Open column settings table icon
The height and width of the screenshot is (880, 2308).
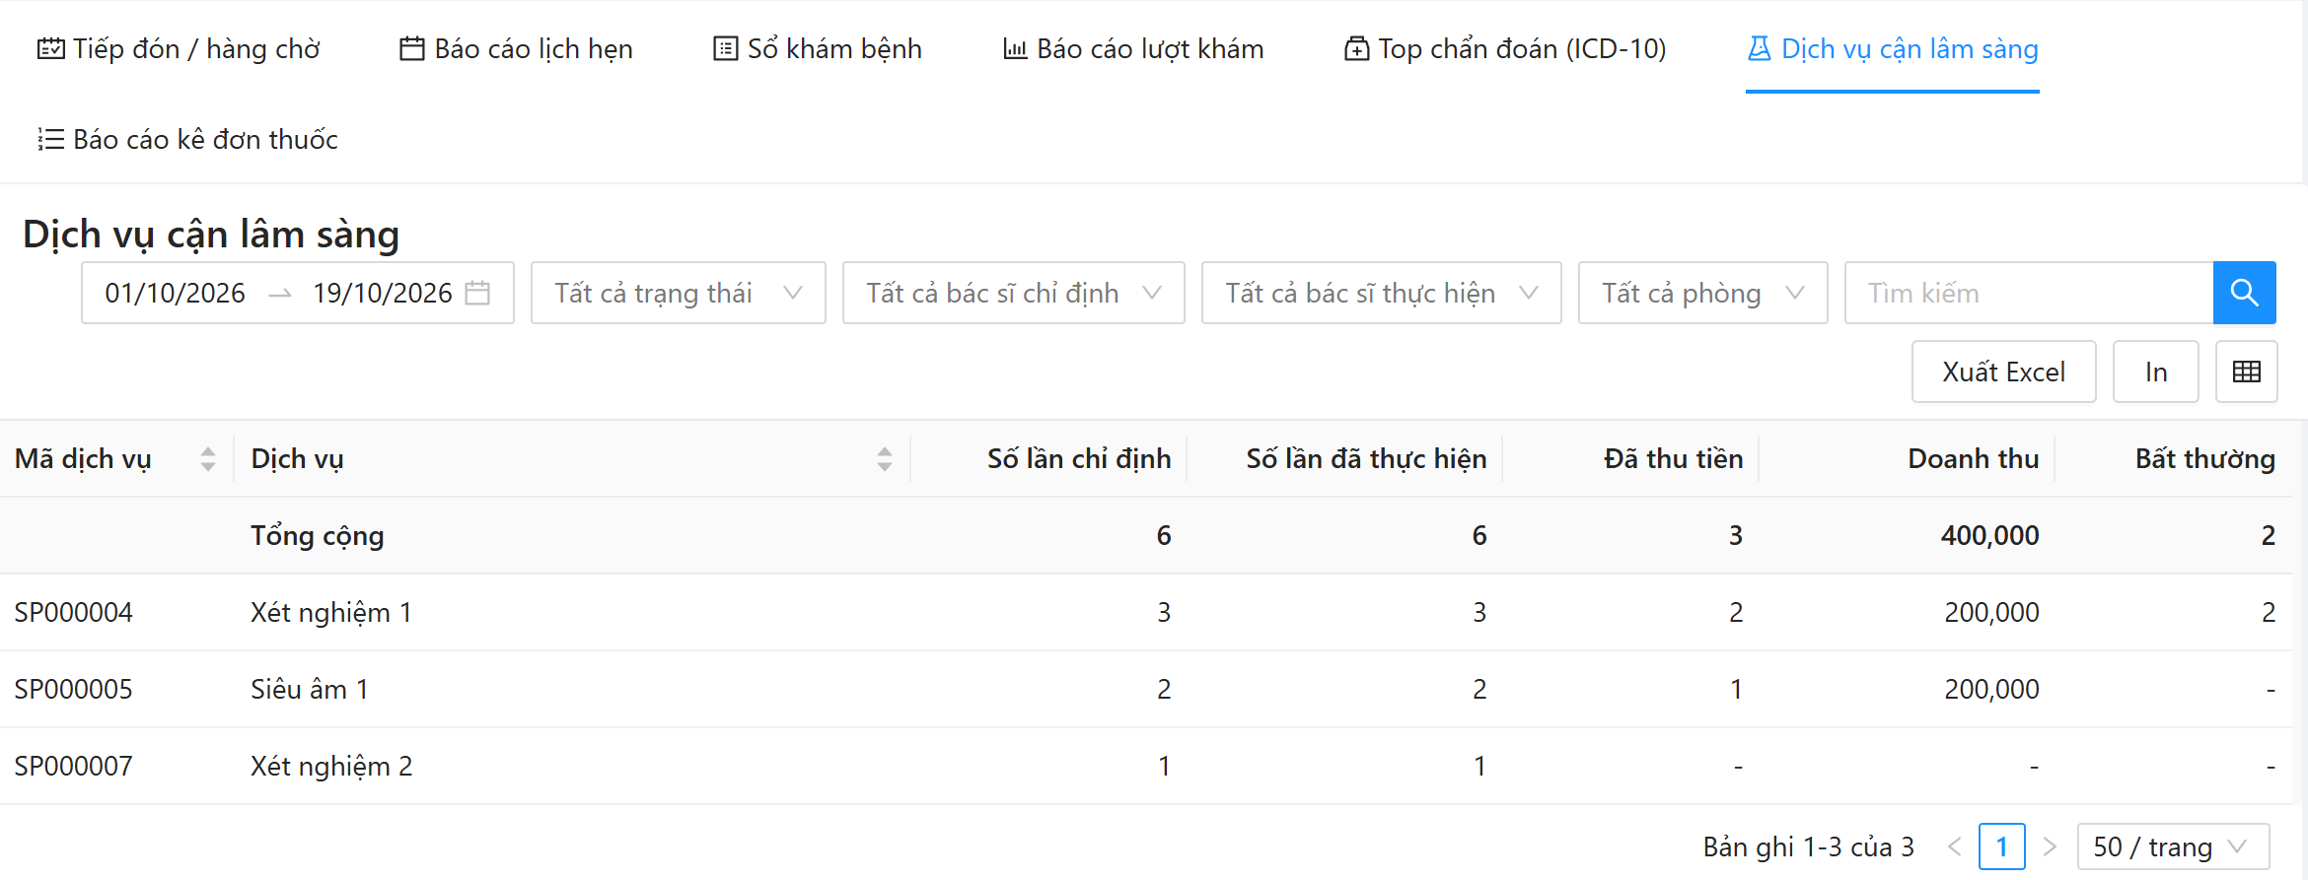click(2246, 372)
